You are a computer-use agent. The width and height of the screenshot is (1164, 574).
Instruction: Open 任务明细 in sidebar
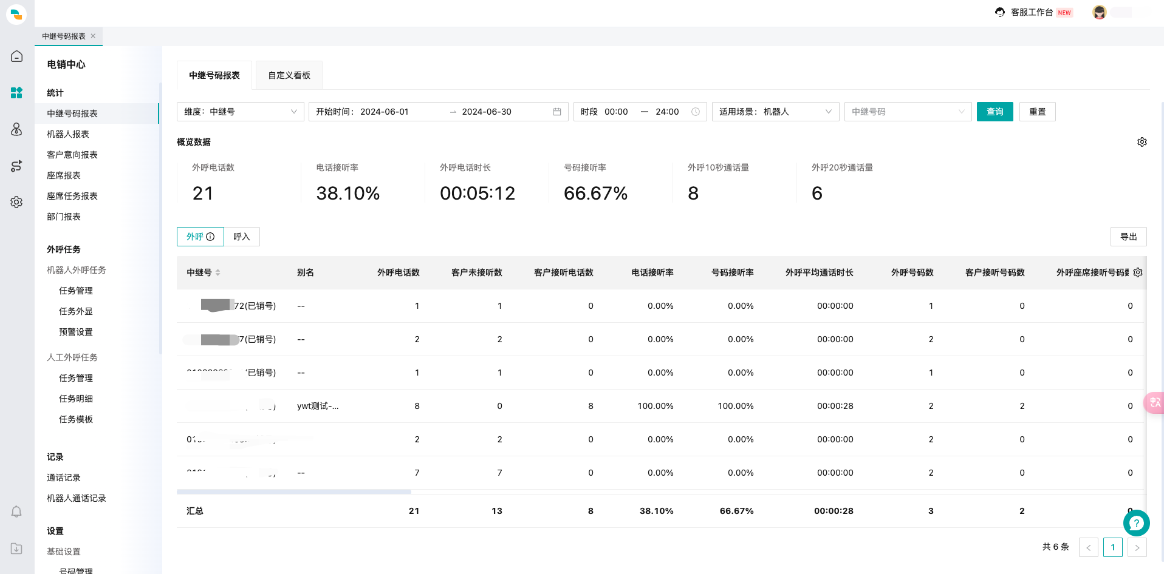[76, 399]
